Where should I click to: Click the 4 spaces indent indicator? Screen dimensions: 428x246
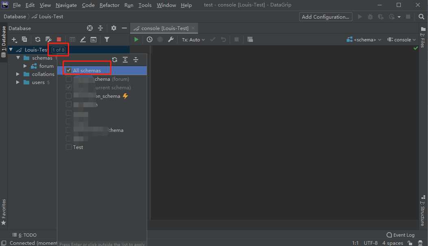click(x=393, y=243)
